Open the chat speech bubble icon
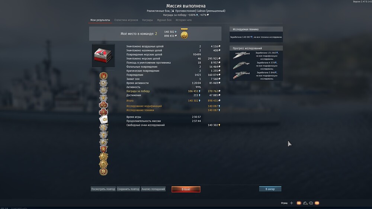 [311, 203]
